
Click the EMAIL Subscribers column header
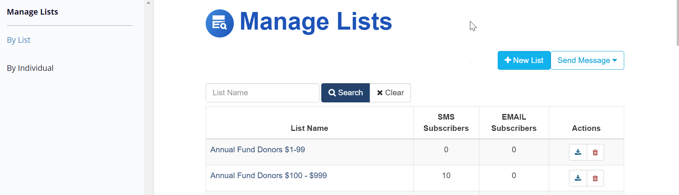point(514,123)
